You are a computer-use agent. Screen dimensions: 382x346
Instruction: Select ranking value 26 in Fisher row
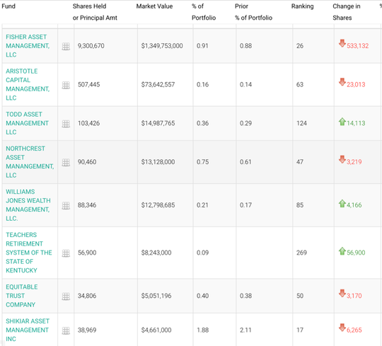tap(300, 46)
